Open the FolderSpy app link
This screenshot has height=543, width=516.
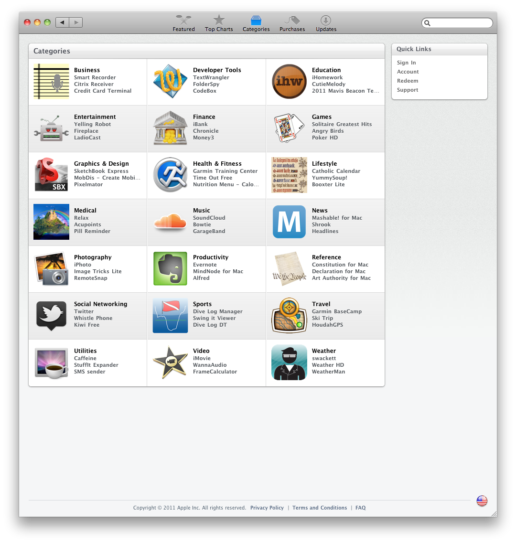click(206, 84)
